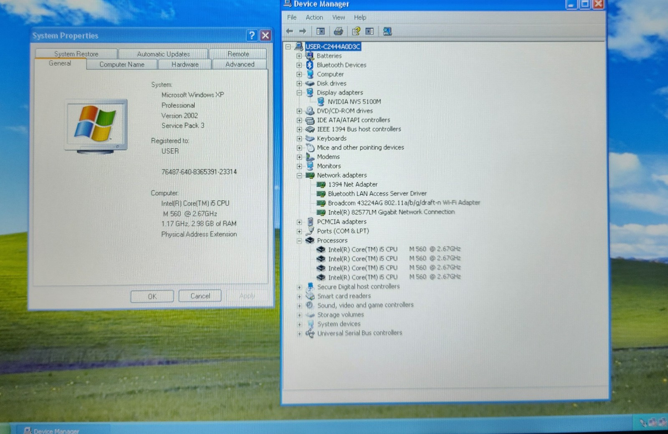668x434 pixels.
Task: Switch to the Remote tab
Action: pos(238,54)
